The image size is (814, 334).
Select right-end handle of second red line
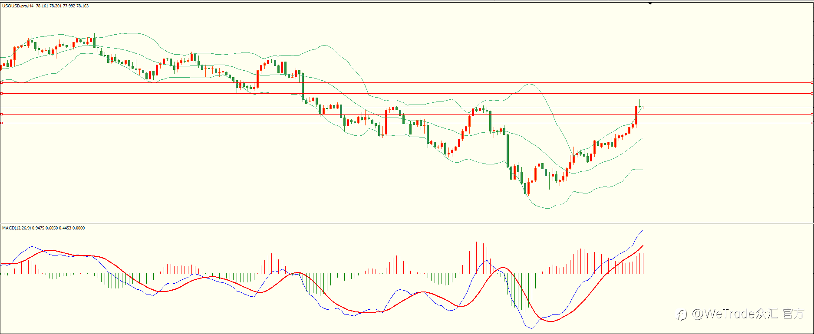click(x=812, y=93)
